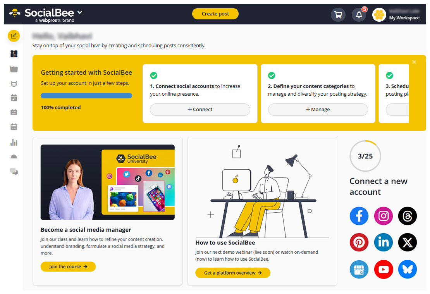The height and width of the screenshot is (294, 430).
Task: Click the "Become a social media manager" heading
Action: (86, 230)
